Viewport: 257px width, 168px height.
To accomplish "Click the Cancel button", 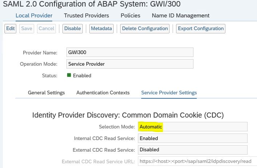I will [x=46, y=29].
